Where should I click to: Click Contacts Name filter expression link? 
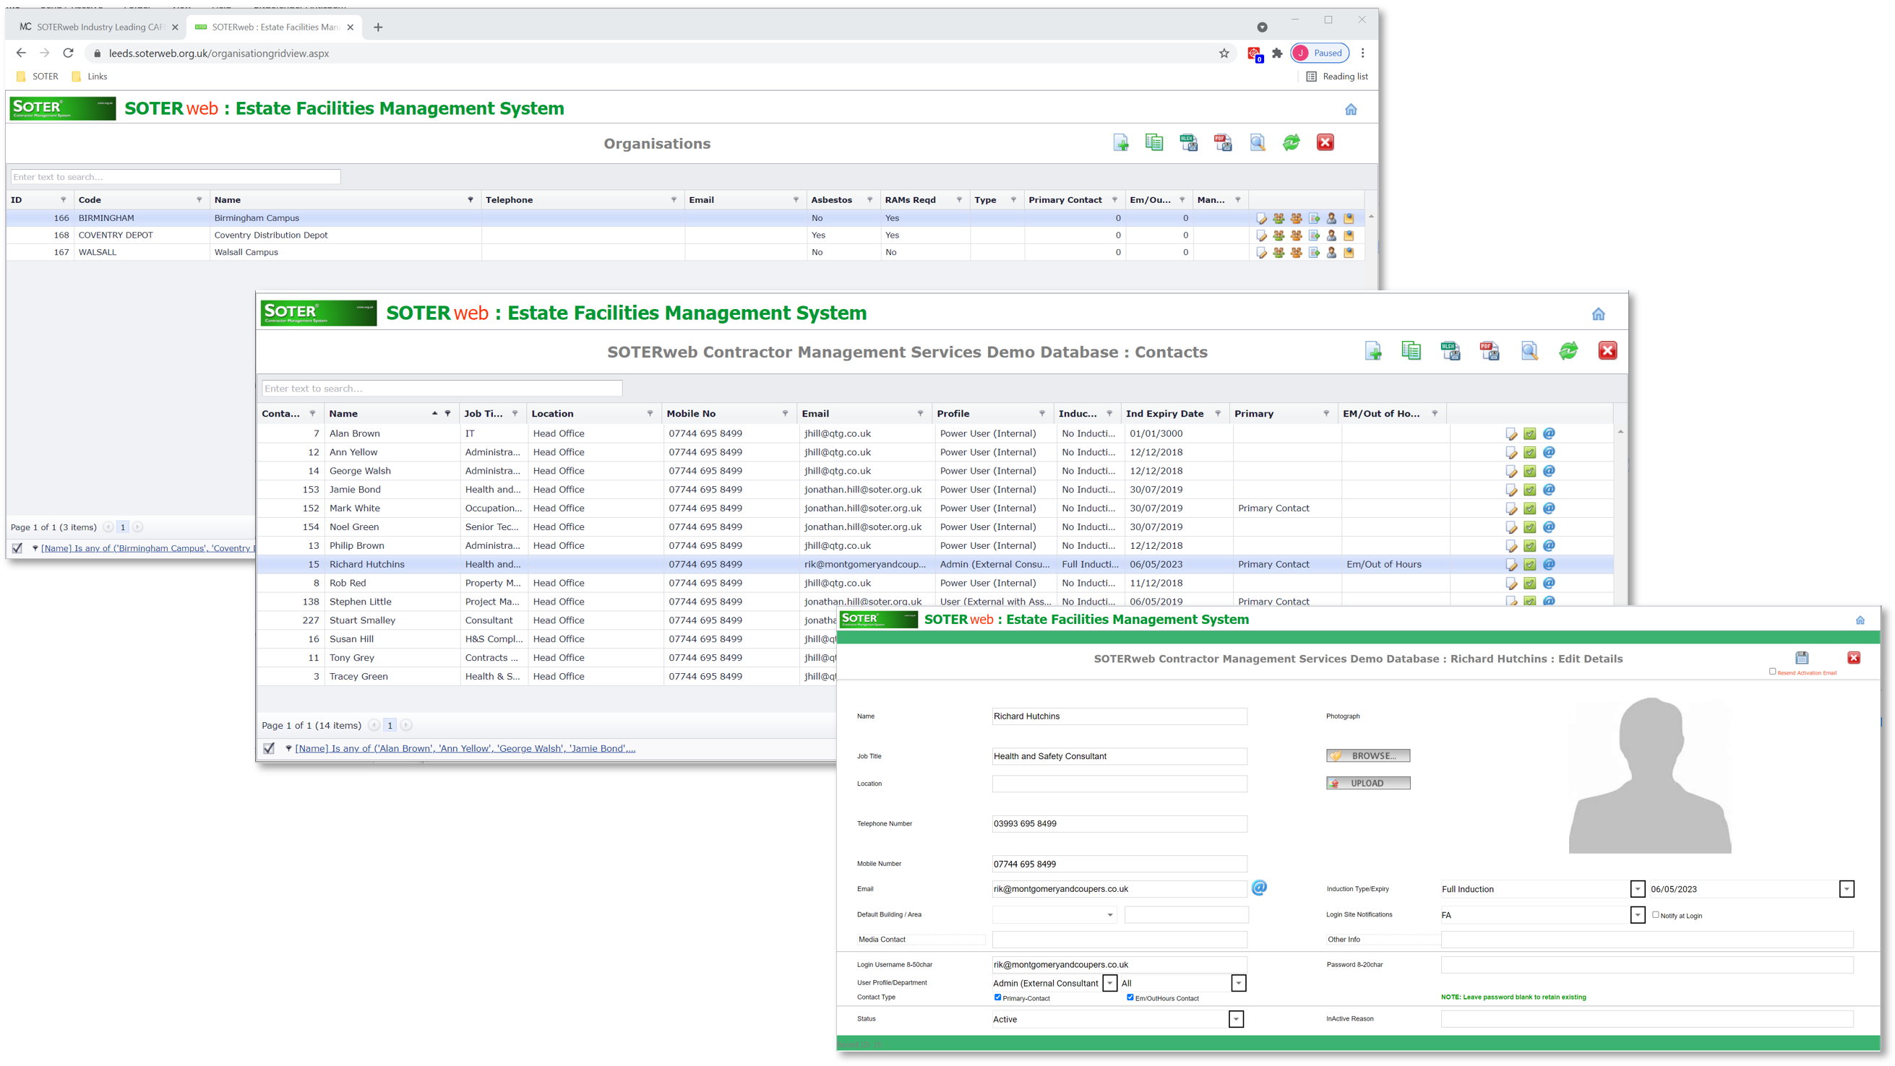click(x=465, y=748)
